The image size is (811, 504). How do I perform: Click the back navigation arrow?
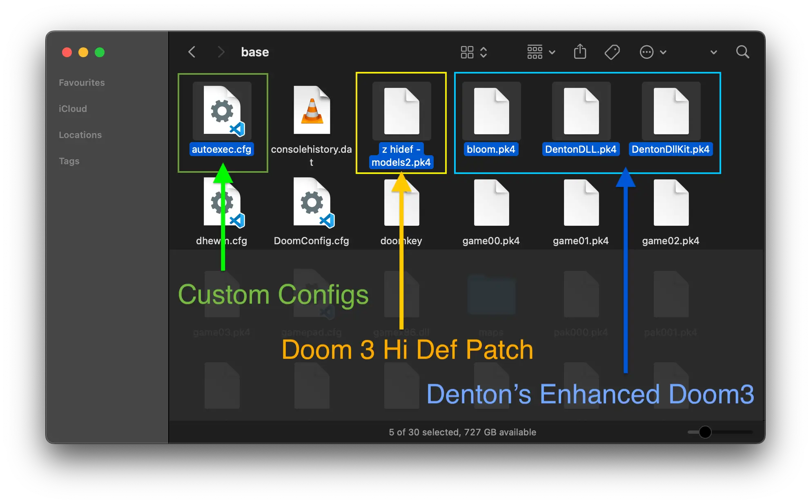click(192, 52)
